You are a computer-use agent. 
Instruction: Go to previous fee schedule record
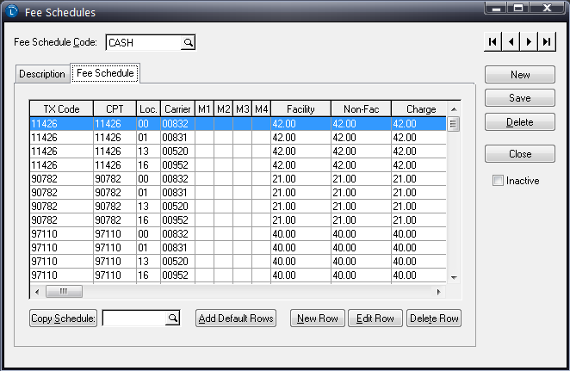(511, 42)
